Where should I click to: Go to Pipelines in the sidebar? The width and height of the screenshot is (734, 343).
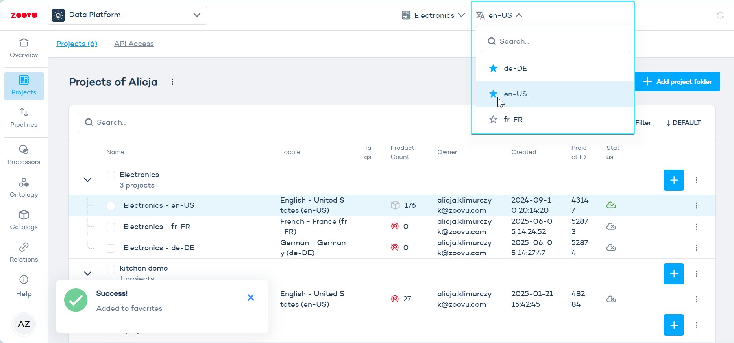24,118
